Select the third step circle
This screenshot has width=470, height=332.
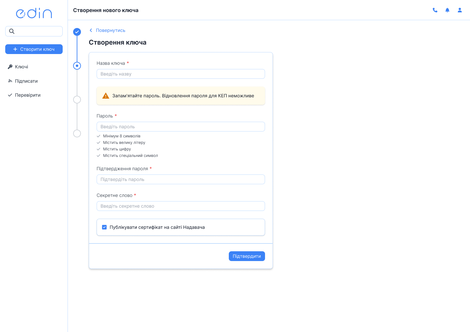77,100
